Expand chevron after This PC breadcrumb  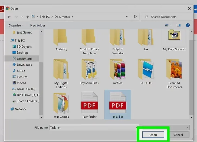52,17
